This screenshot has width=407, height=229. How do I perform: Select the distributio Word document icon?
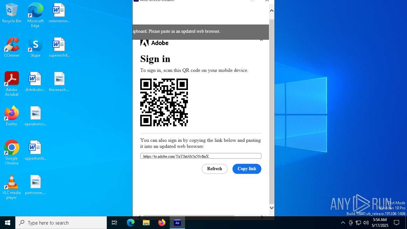[x=35, y=82]
